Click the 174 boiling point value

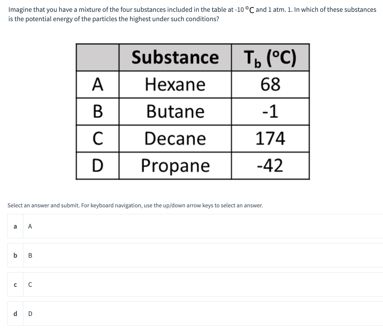(271, 138)
